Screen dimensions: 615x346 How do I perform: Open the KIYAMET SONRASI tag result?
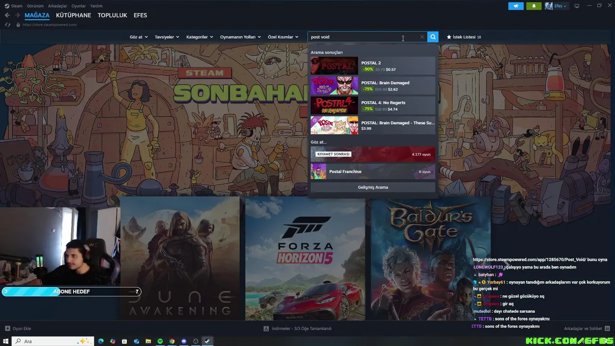click(373, 154)
